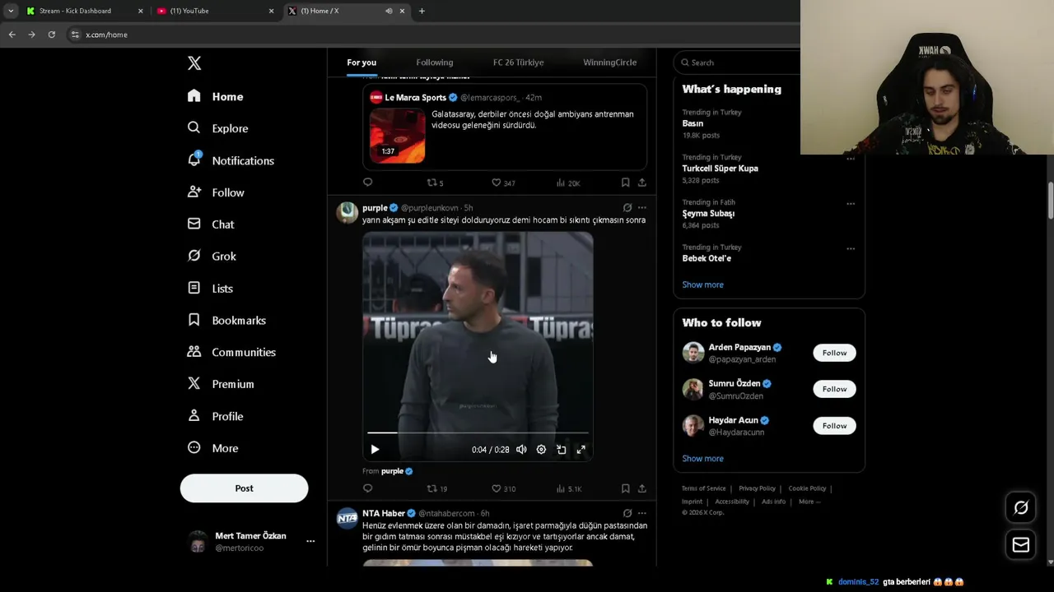Open Terms of Service link
The height and width of the screenshot is (592, 1054).
point(704,488)
